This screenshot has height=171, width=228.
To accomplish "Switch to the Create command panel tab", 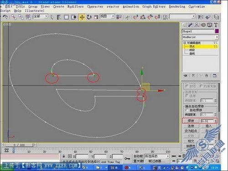I will [x=184, y=25].
